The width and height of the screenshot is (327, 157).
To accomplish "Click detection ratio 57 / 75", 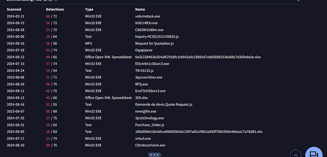I will pyautogui.click(x=52, y=118).
